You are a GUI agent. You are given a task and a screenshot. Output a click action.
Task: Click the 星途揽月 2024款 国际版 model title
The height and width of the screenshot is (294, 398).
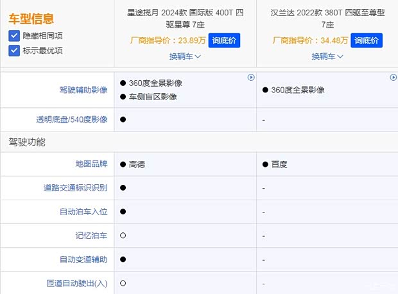tap(185, 19)
